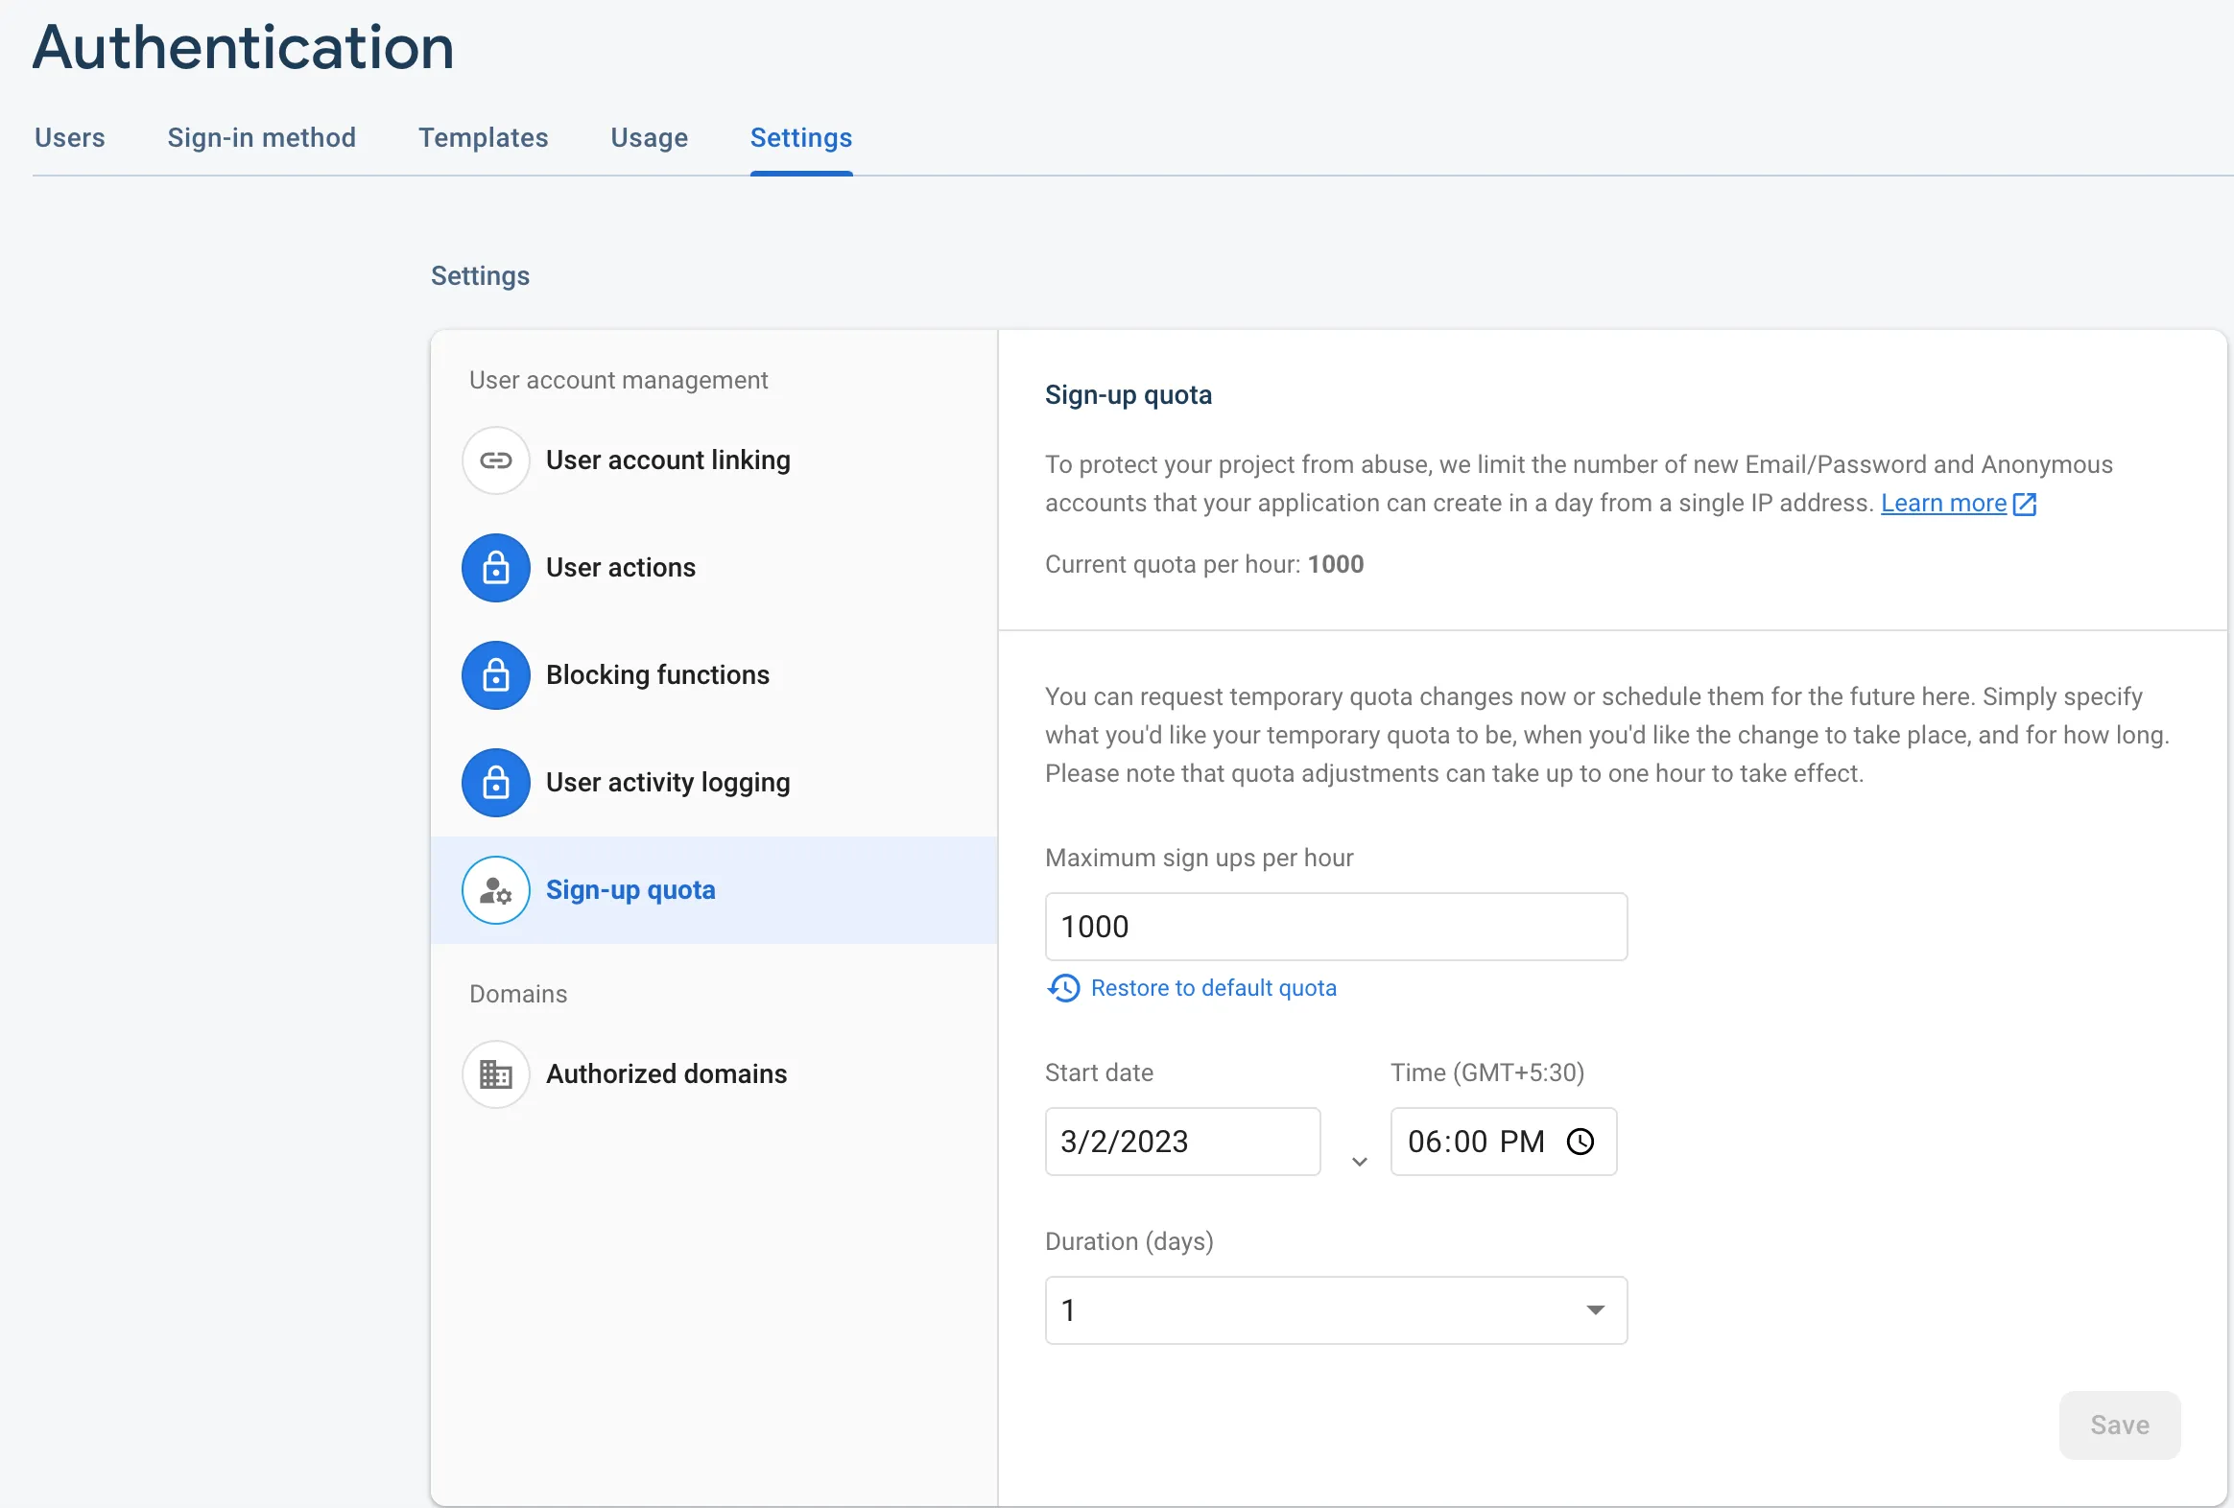2234x1508 pixels.
Task: Click the restore history icon below the quota field
Action: point(1064,988)
